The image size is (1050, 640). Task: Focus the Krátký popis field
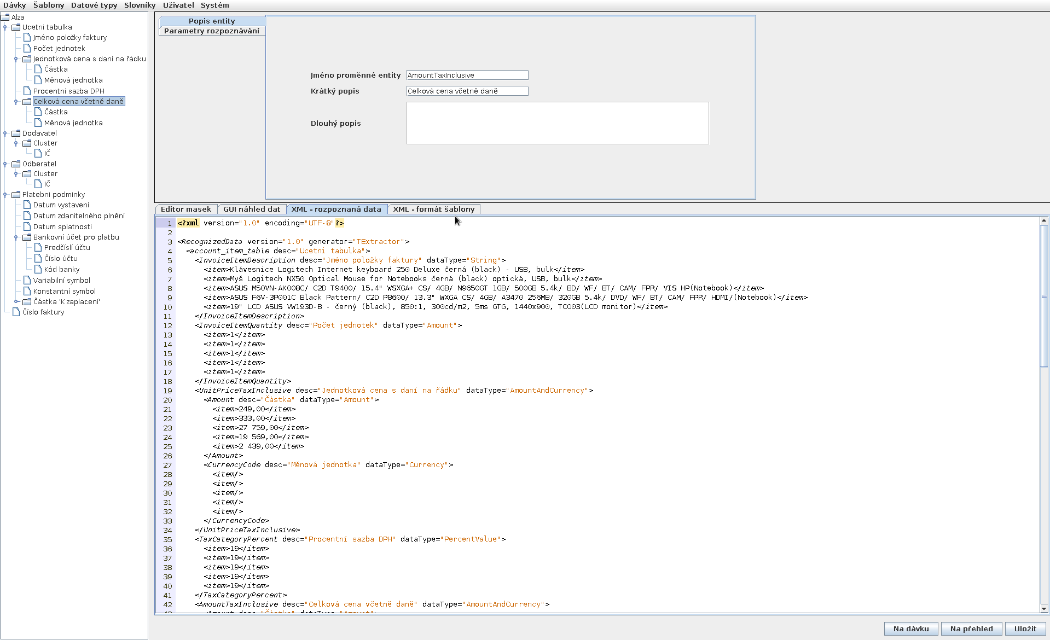[467, 91]
